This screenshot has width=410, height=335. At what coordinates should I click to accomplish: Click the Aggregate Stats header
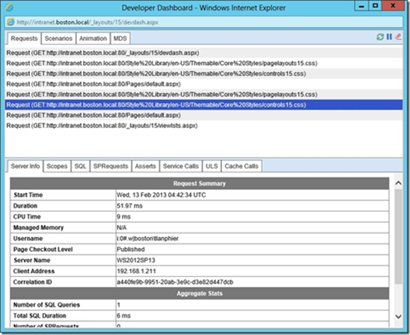[x=200, y=294]
